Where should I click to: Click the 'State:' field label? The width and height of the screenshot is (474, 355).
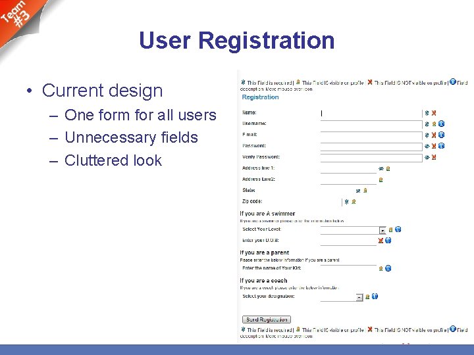click(248, 190)
